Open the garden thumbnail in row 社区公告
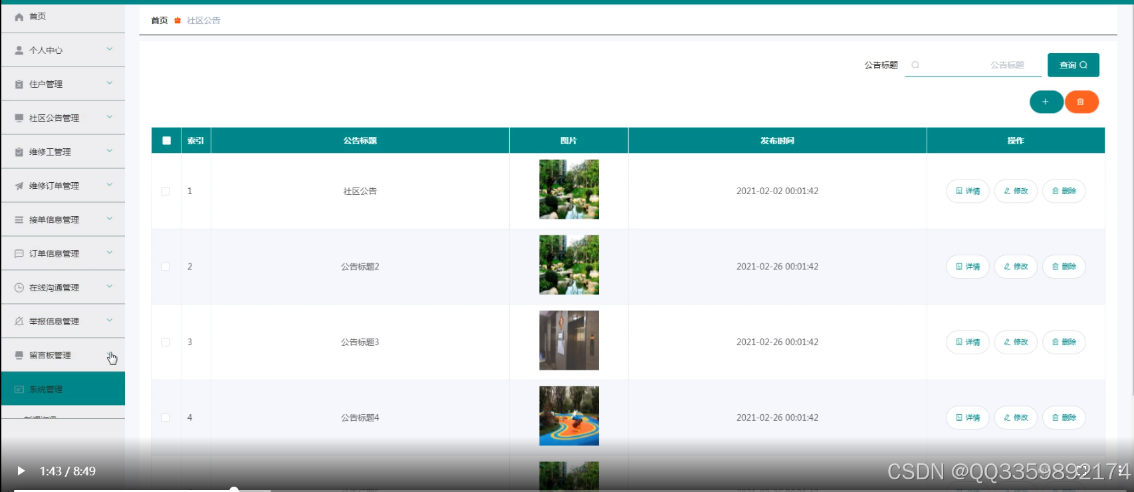This screenshot has height=492, width=1134. click(x=569, y=189)
